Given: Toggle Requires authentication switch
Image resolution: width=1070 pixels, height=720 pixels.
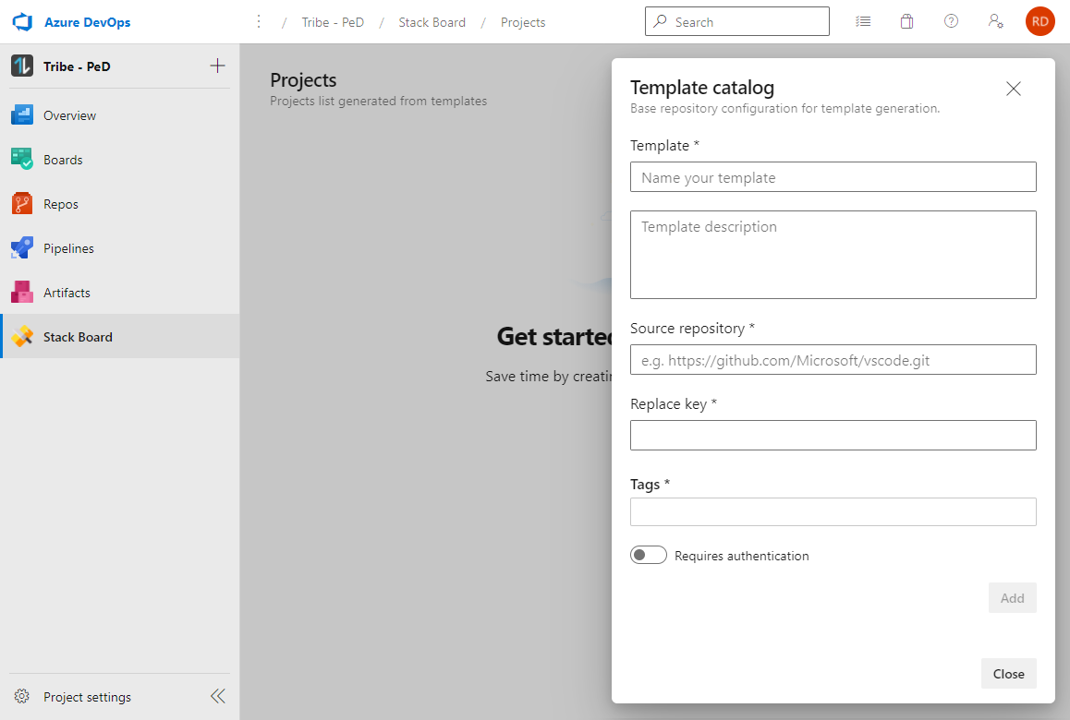Looking at the screenshot, I should 649,555.
